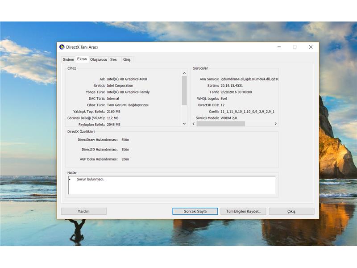Close the DirectX Tanı Aracı window

click(x=311, y=47)
